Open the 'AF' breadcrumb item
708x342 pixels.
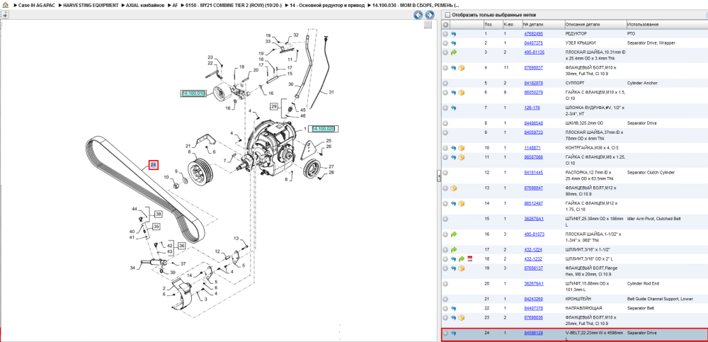tap(175, 6)
